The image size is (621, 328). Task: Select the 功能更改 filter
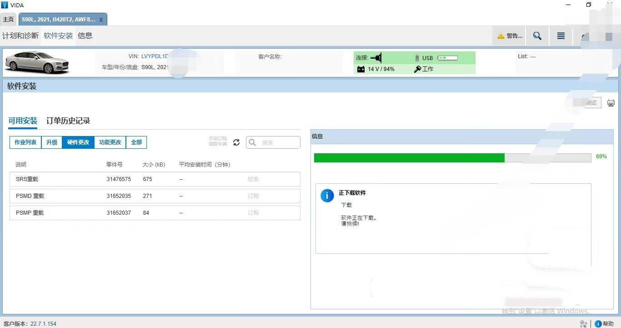[x=110, y=142]
